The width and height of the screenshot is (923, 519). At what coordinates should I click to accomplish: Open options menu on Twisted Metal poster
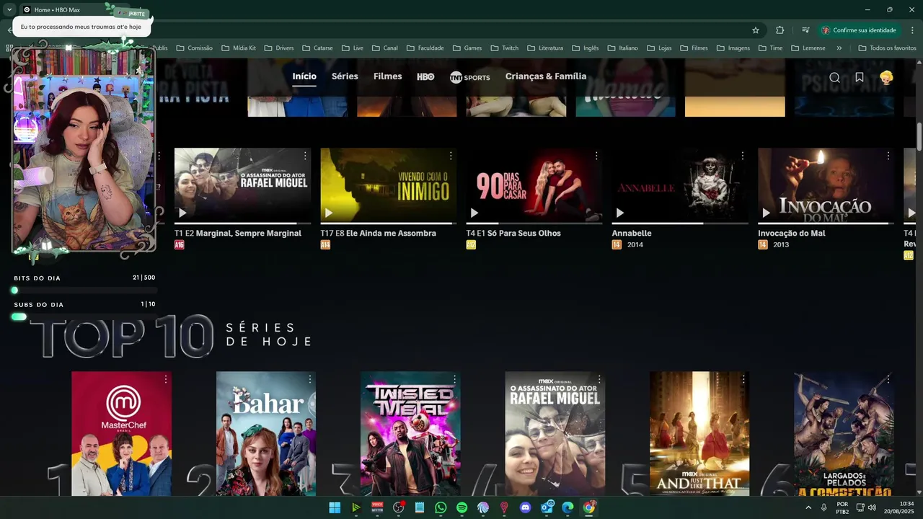point(454,379)
